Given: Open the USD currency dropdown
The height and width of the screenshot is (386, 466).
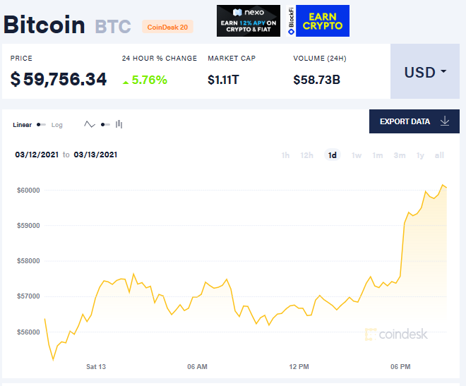Looking at the screenshot, I should click(x=425, y=73).
